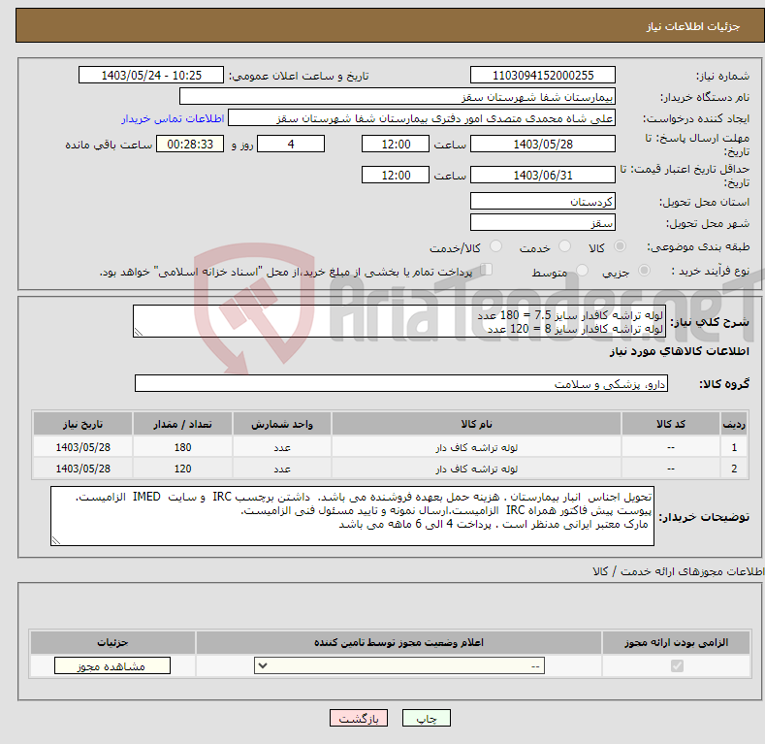Click the اطلاعات مجوزهای ارائه خدمت / کالا heading
This screenshot has width=765, height=744.
678,571
